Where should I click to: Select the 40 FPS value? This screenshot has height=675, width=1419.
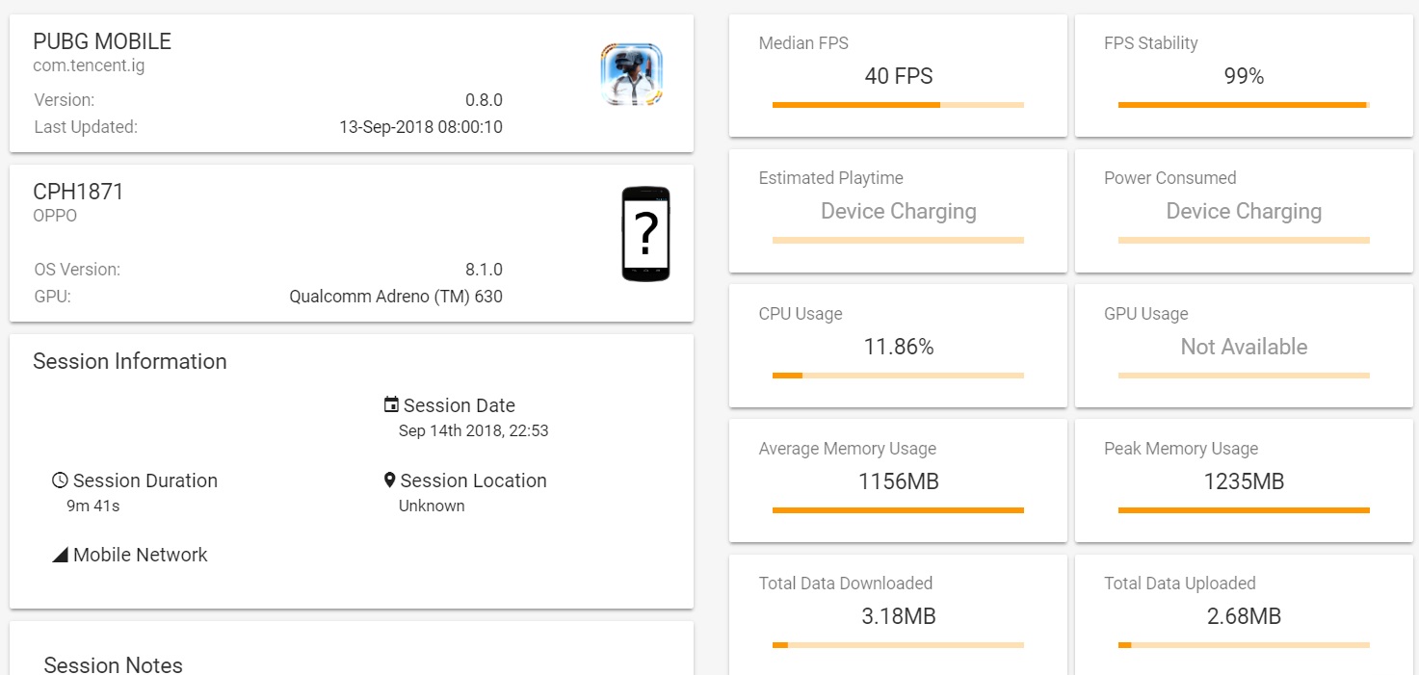point(899,76)
